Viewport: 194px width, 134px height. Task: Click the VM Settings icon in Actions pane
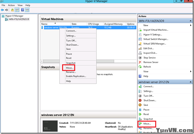click(140, 91)
